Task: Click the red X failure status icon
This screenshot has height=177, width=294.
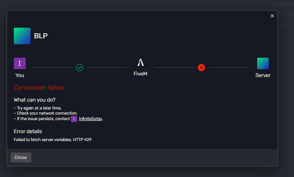Action: [202, 68]
